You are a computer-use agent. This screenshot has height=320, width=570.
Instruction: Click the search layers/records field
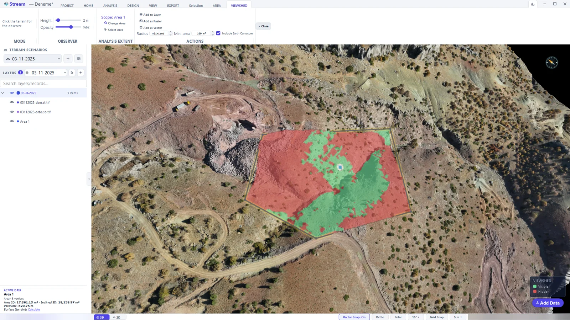point(43,83)
